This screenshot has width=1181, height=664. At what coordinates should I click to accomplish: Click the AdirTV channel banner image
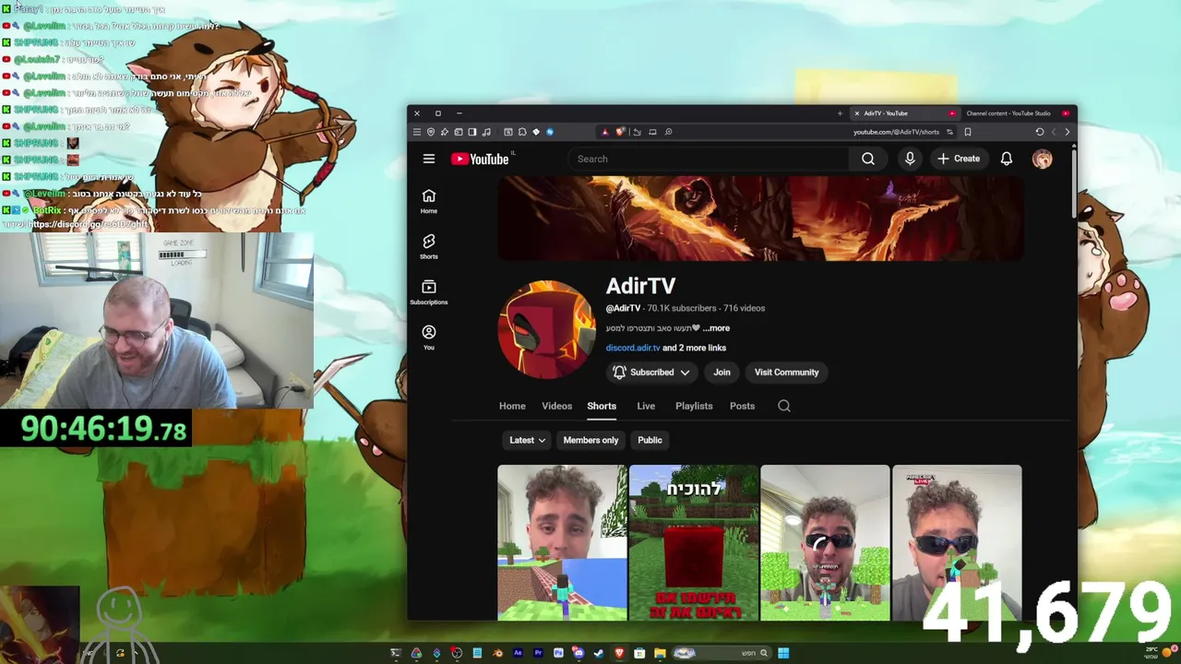[x=760, y=219]
